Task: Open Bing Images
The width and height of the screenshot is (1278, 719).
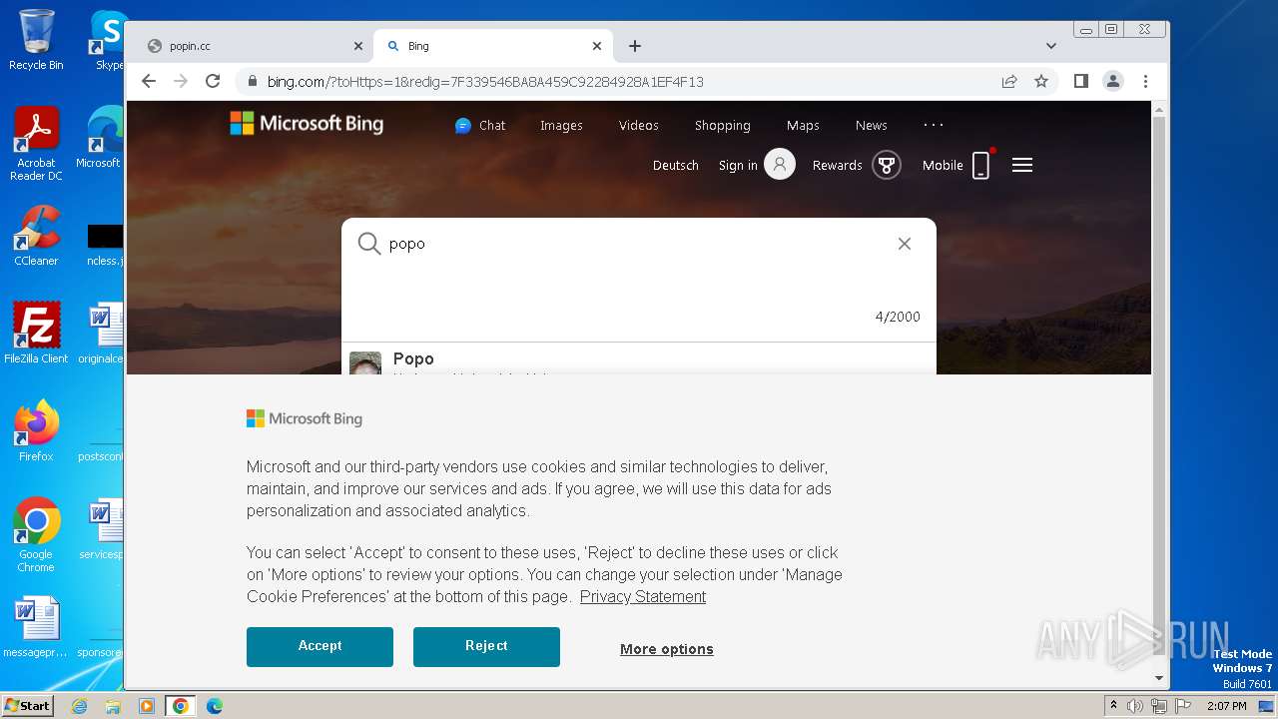Action: click(561, 126)
